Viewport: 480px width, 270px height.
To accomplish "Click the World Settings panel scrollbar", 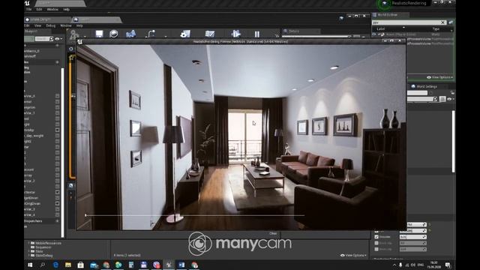I will tap(453, 141).
